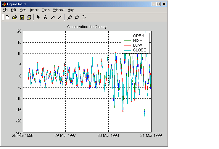The height and width of the screenshot is (149, 219).
Task: Activate the Zoom Out tool
Action: click(x=77, y=17)
